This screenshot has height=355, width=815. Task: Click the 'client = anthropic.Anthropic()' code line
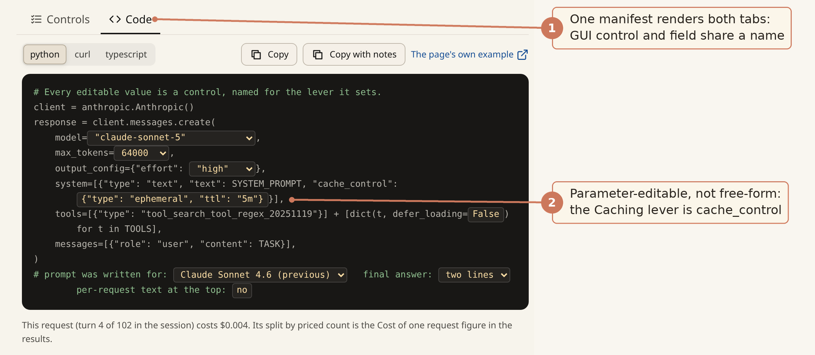point(114,107)
